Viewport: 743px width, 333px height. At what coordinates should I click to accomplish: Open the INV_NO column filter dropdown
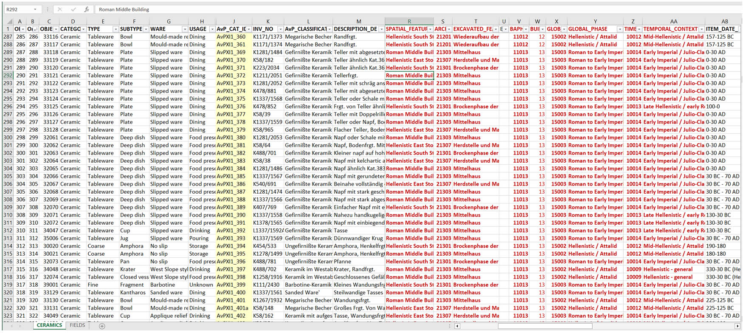280,29
